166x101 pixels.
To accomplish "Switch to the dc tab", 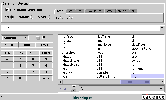I will [80, 11].
